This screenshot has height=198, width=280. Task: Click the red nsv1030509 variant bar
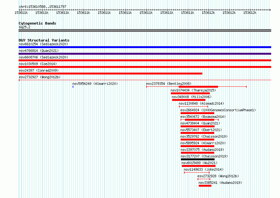point(145,67)
